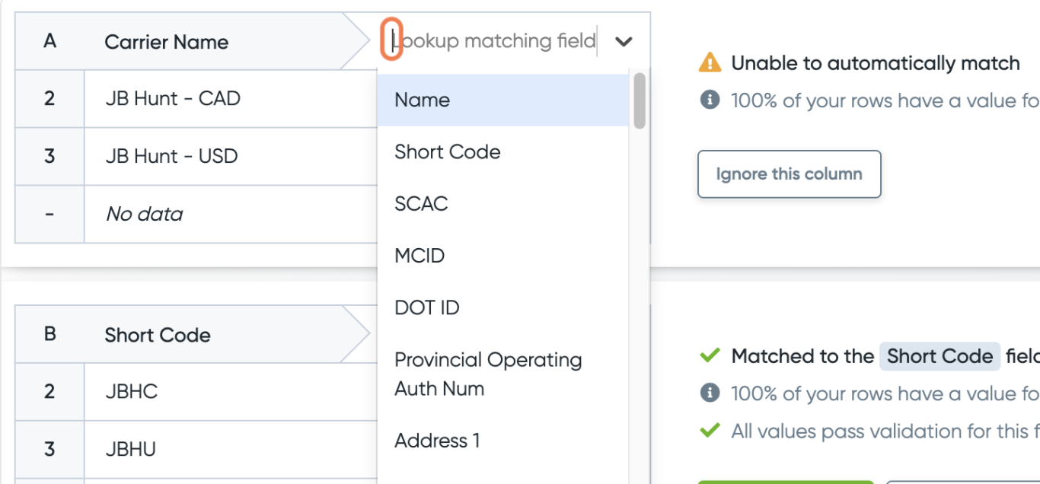1040x484 pixels.
Task: Click the Carrier Name column header
Action: pyautogui.click(x=166, y=42)
